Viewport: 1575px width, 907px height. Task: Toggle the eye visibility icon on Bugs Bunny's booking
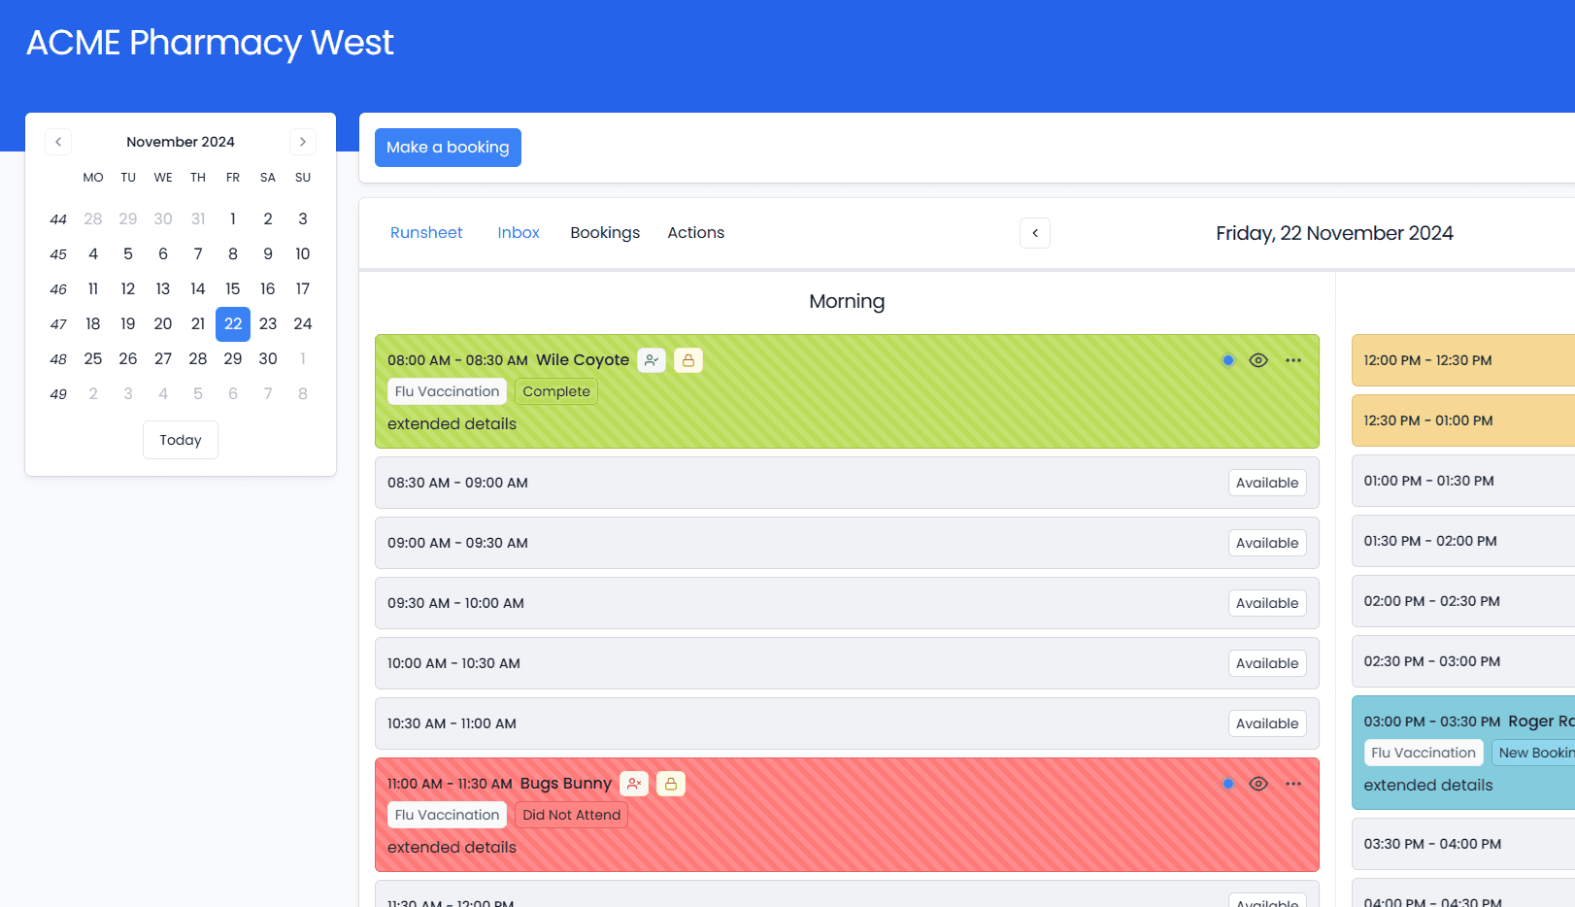[1258, 784]
